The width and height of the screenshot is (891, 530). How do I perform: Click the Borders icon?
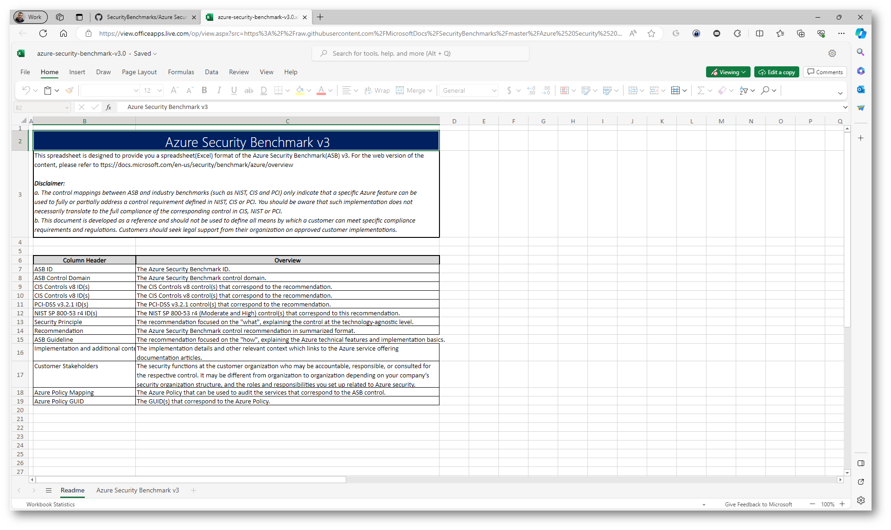click(278, 90)
